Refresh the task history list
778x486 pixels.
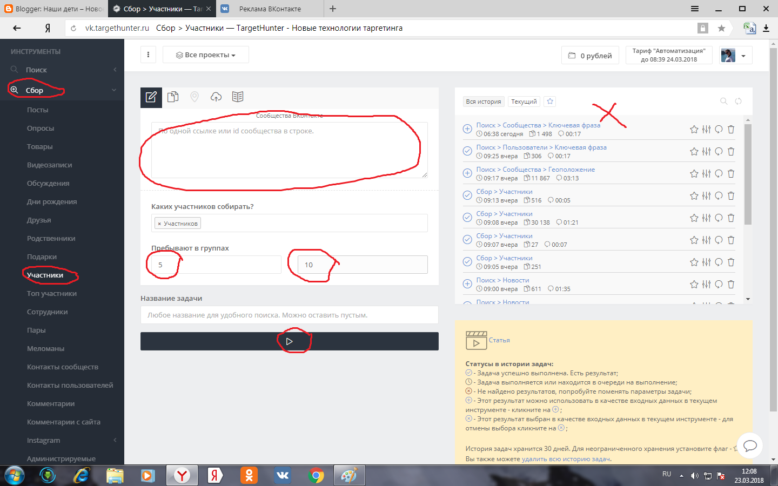pos(738,101)
